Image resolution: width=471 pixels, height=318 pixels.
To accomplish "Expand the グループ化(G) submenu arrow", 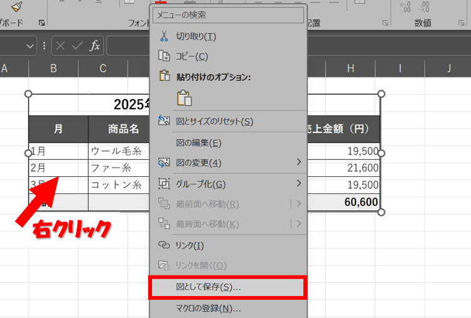I will [x=298, y=183].
